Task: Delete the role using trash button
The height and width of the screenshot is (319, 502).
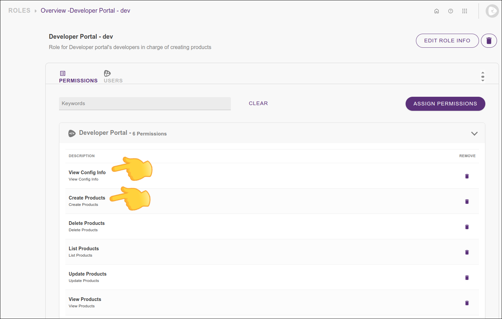Action: point(489,41)
